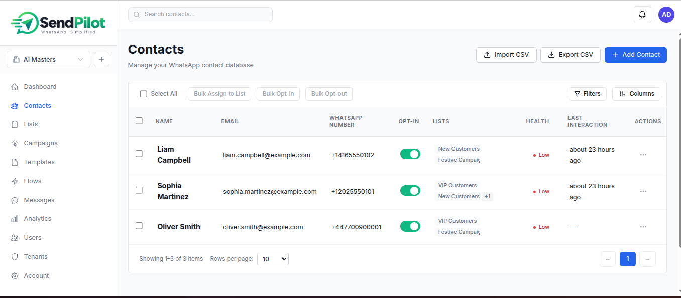
Task: Select Oliver Smith's row checkbox
Action: (139, 226)
